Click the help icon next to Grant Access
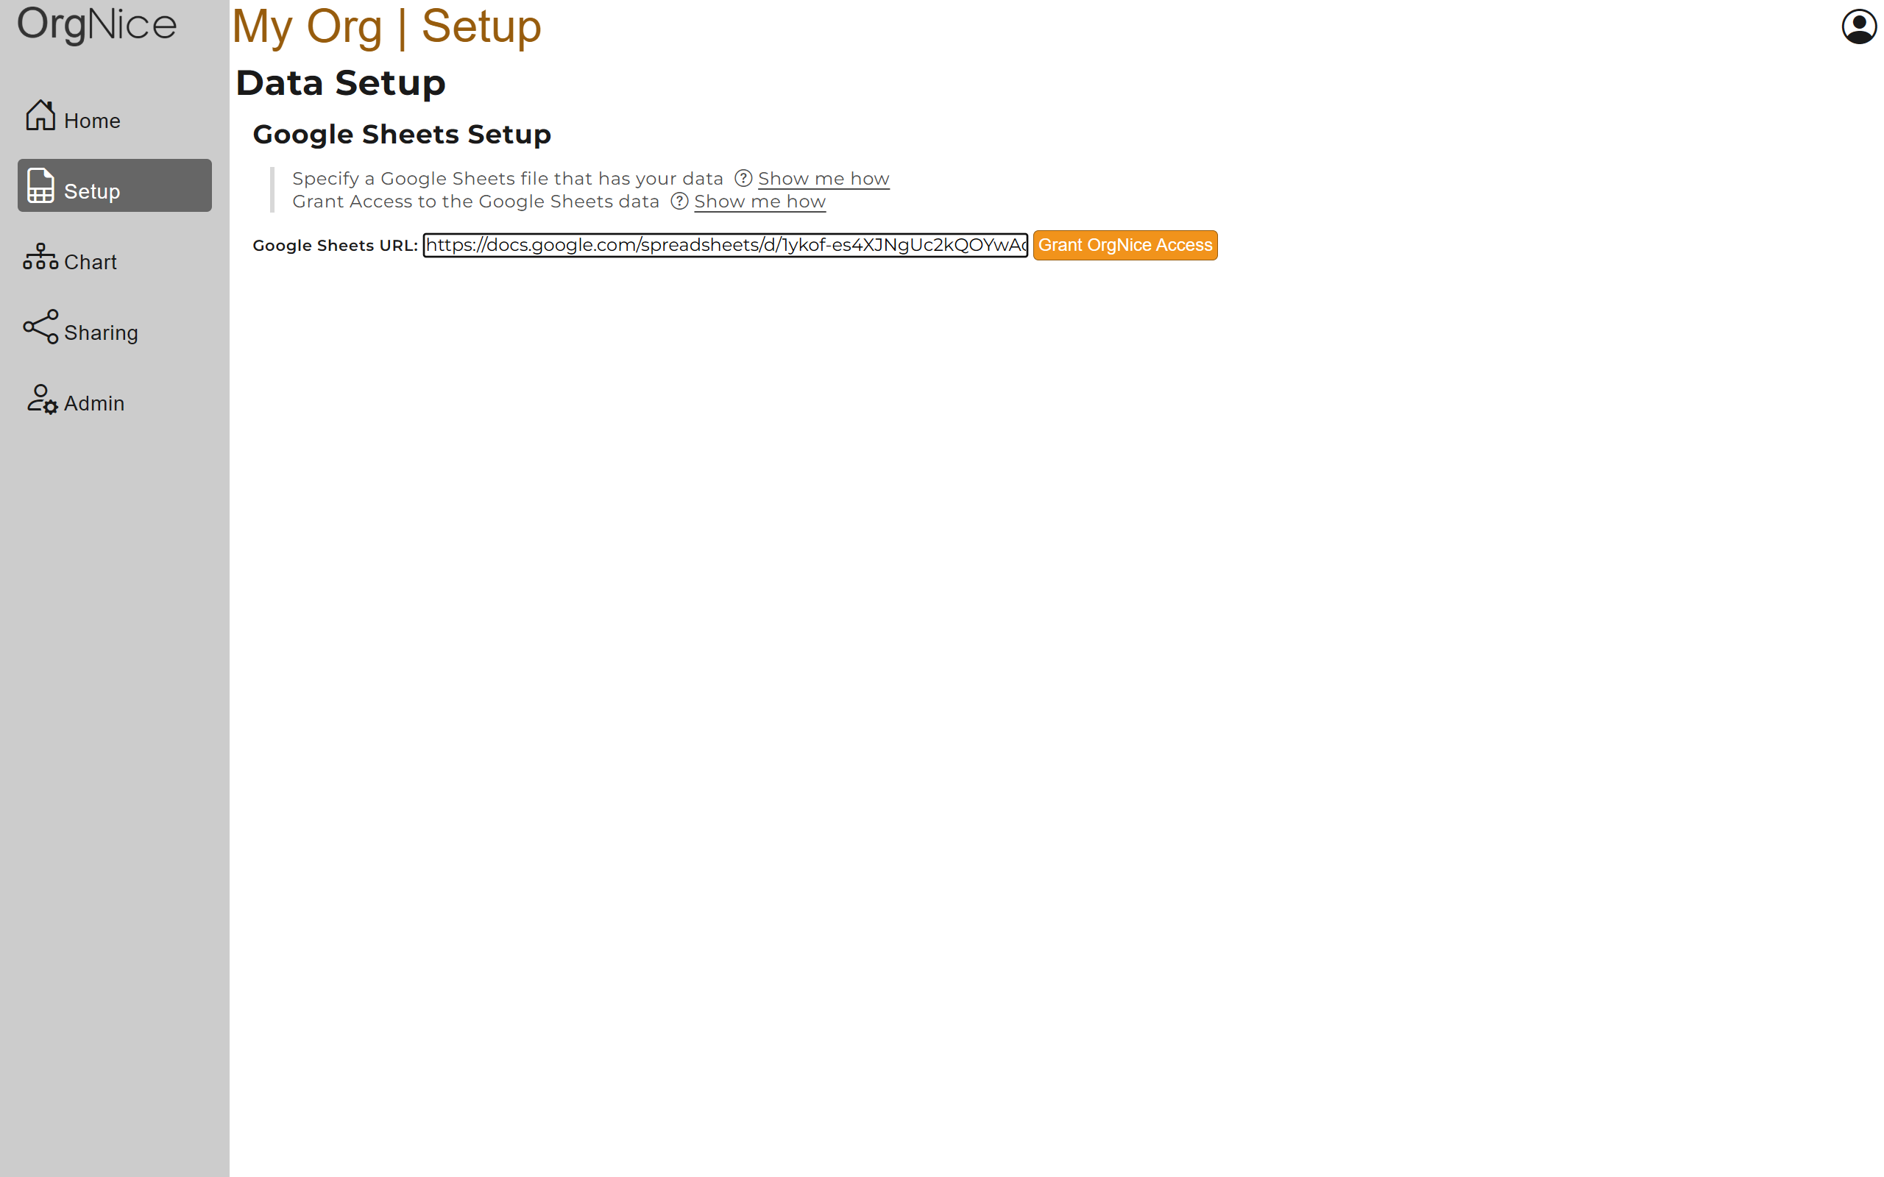The width and height of the screenshot is (1884, 1177). point(679,201)
